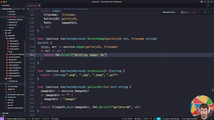Image resolution: width=214 pixels, height=120 pixels.
Task: Click the unsaved dot on gallery.go tab
Action: click(39, 6)
